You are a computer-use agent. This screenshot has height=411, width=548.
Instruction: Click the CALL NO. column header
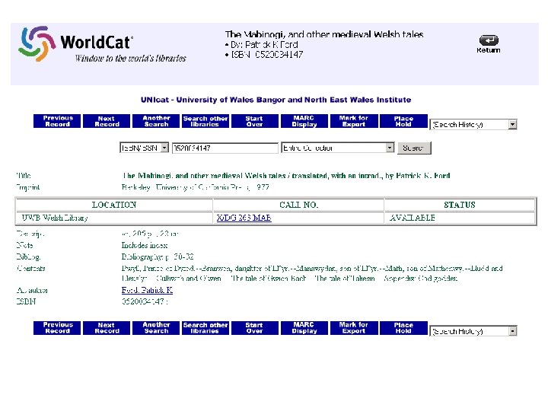(298, 205)
